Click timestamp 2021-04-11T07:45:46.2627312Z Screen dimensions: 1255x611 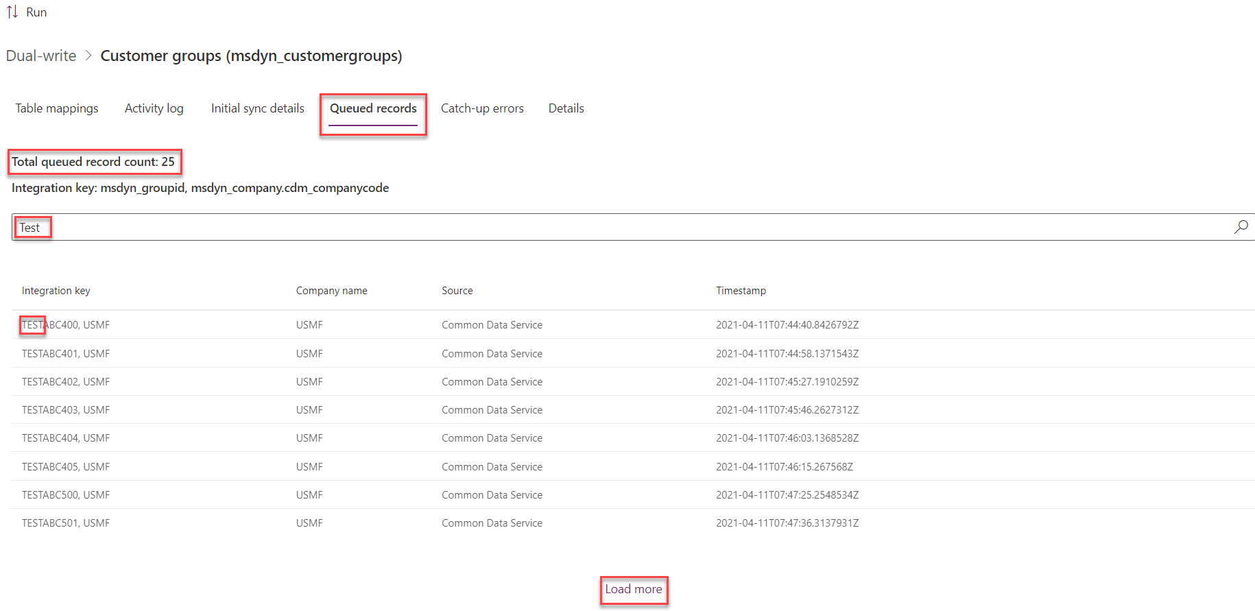pyautogui.click(x=787, y=410)
